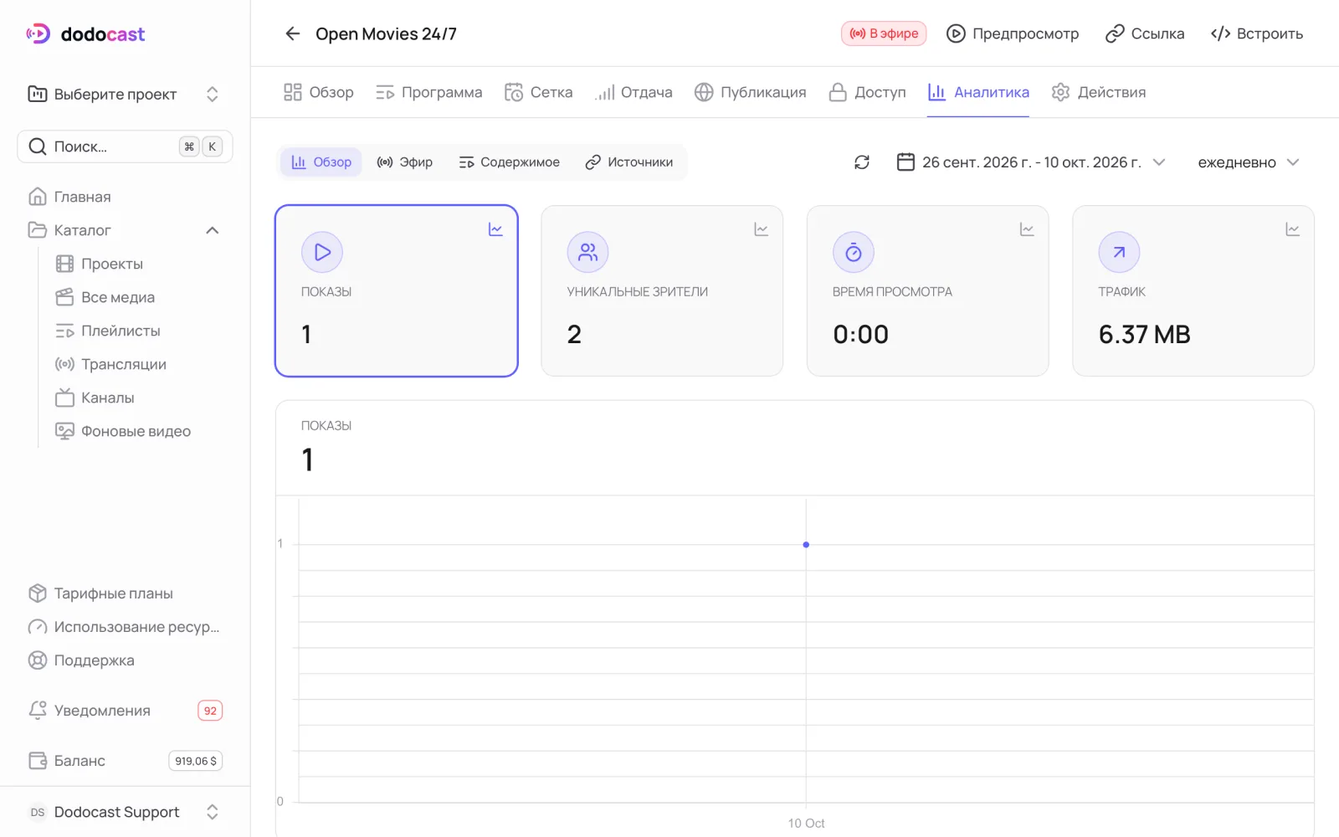Screen dimensions: 1339x837
Task: Click the back arrow next to Open Movies 24/7
Action: click(x=292, y=33)
